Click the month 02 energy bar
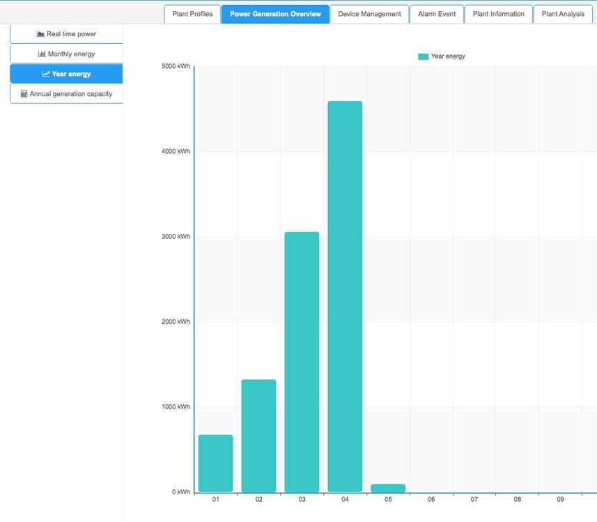The height and width of the screenshot is (522, 597). (x=258, y=436)
